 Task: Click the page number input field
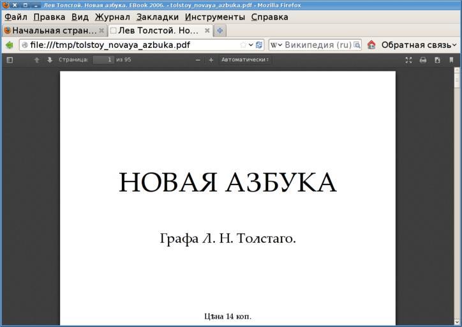103,60
